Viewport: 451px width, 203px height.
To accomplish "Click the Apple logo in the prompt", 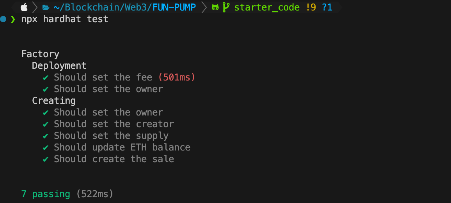I will [x=24, y=7].
